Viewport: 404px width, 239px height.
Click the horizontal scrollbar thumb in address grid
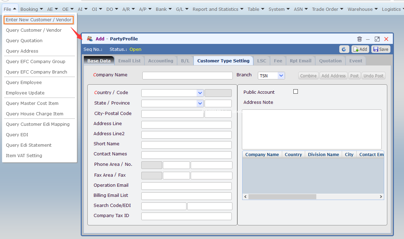[282, 197]
